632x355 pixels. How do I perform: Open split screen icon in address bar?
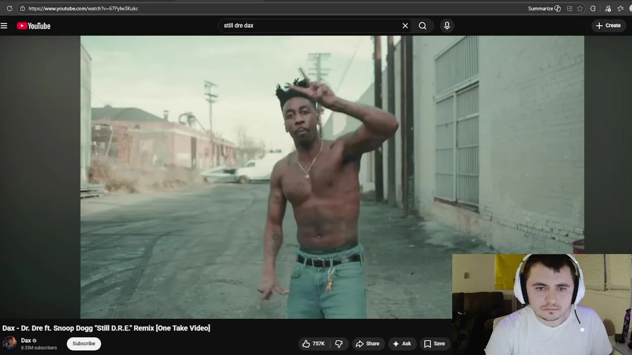pos(570,8)
